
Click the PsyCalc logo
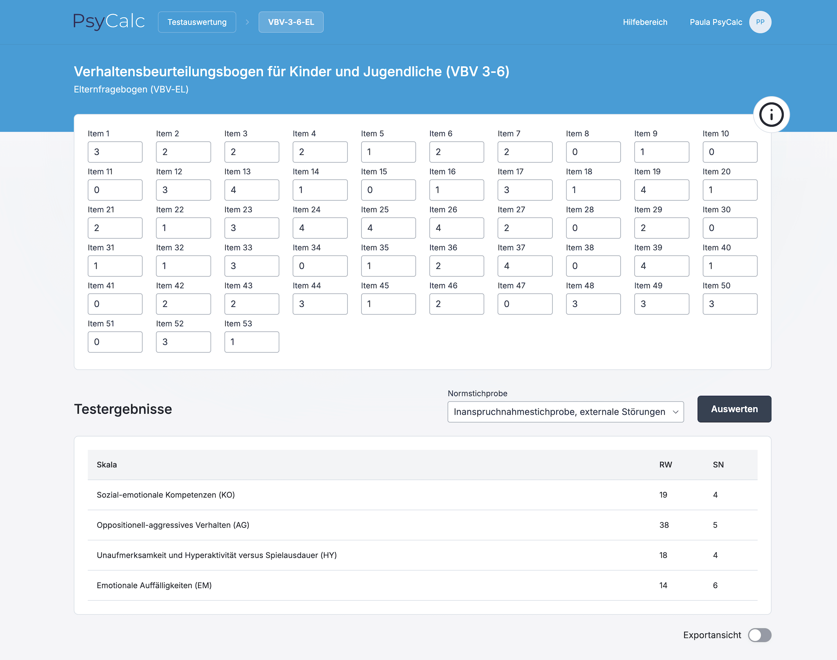[109, 22]
